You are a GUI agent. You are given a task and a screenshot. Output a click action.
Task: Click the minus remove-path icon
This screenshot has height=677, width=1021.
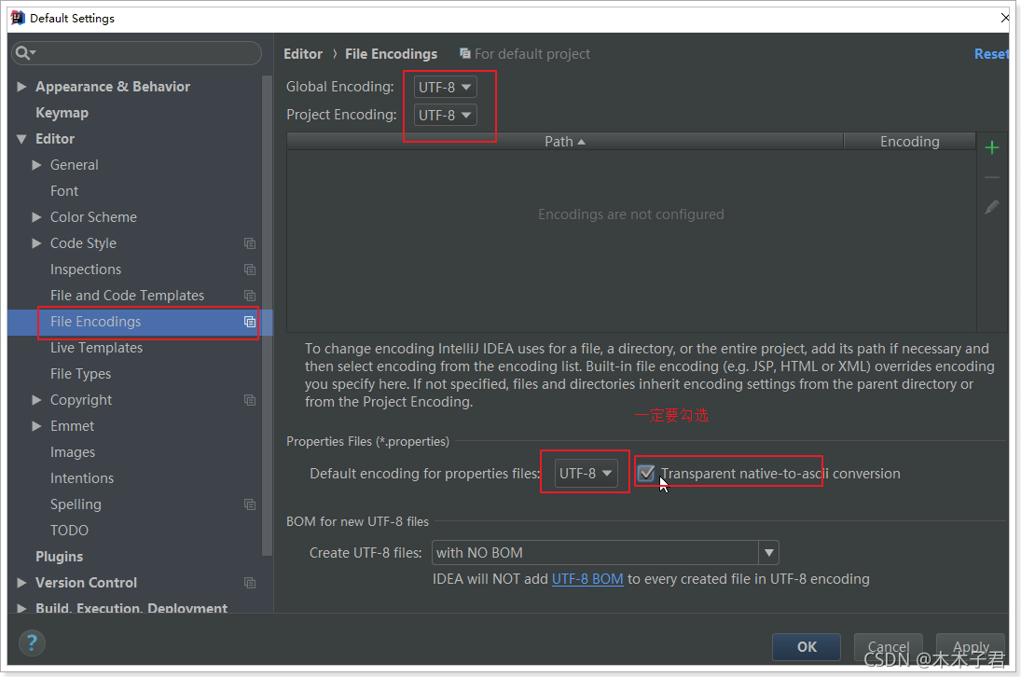click(x=992, y=177)
